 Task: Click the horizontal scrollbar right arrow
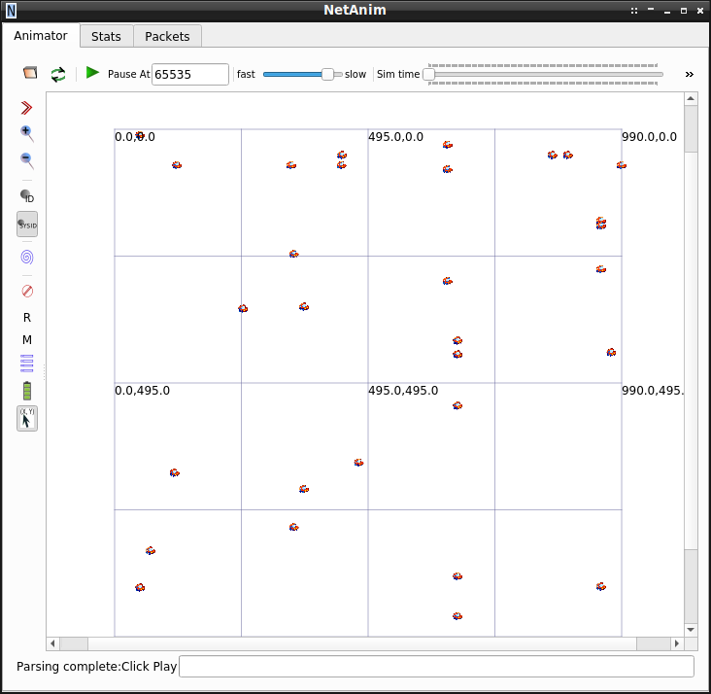[x=677, y=643]
